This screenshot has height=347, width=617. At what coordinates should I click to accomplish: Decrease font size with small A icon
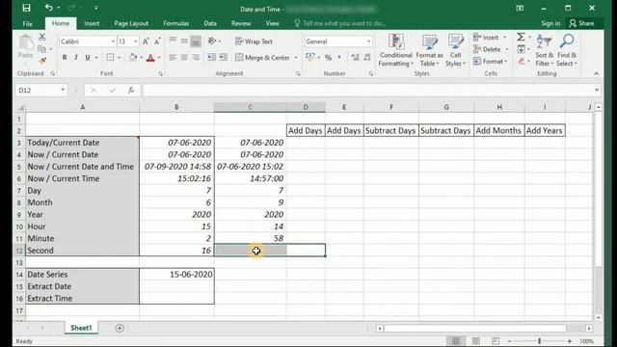tap(157, 41)
